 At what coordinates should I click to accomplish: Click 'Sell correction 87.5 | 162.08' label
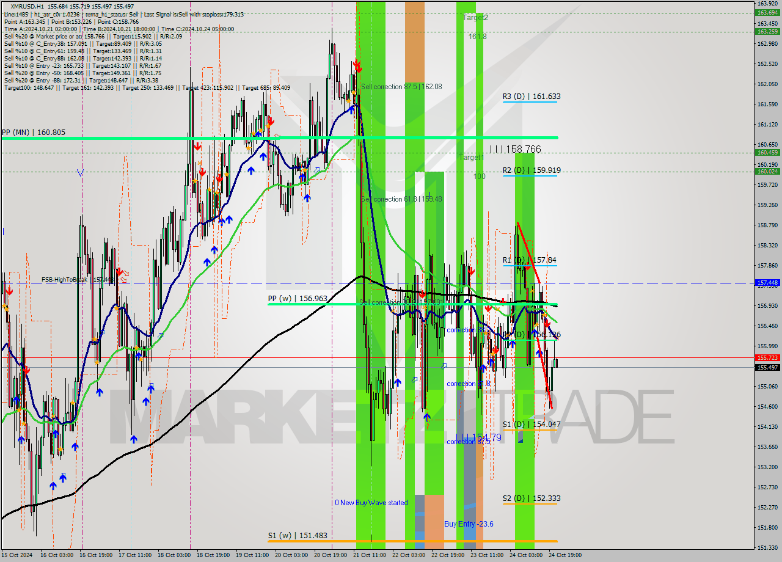coord(401,87)
